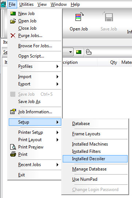Expand the Import submenu
This screenshot has height=198, width=132.
tap(35, 77)
